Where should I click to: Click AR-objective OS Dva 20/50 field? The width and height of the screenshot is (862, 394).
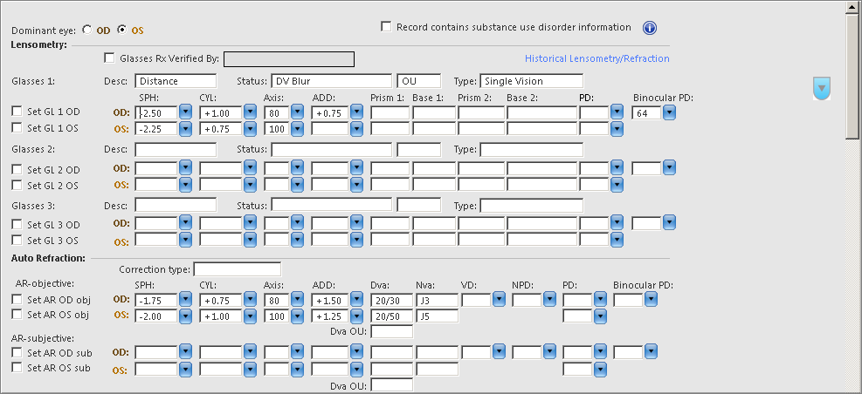(x=391, y=316)
